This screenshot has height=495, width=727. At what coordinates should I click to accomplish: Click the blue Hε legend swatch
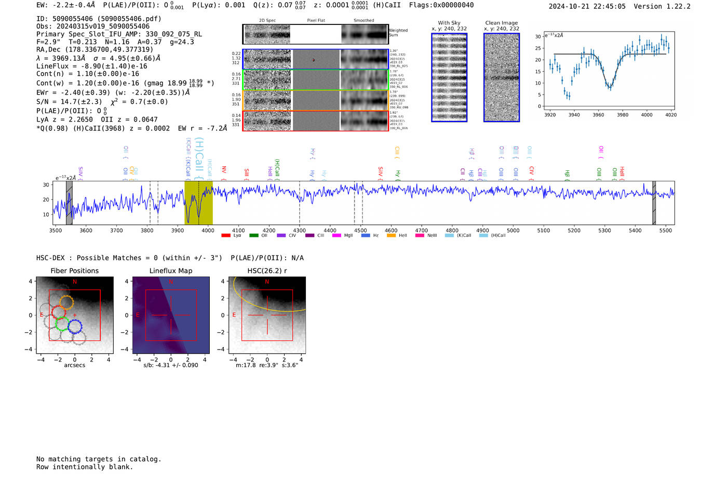(x=366, y=235)
